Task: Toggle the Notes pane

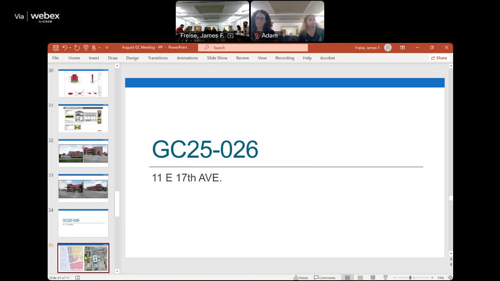Action: (301, 277)
